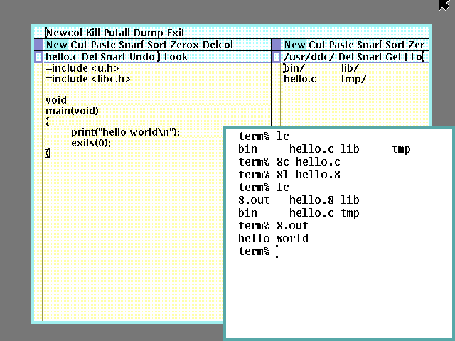455x341 pixels.
Task: Open the lib/ directory entry
Action: 351,68
